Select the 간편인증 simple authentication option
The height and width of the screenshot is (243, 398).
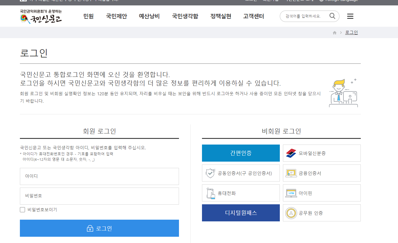(241, 153)
